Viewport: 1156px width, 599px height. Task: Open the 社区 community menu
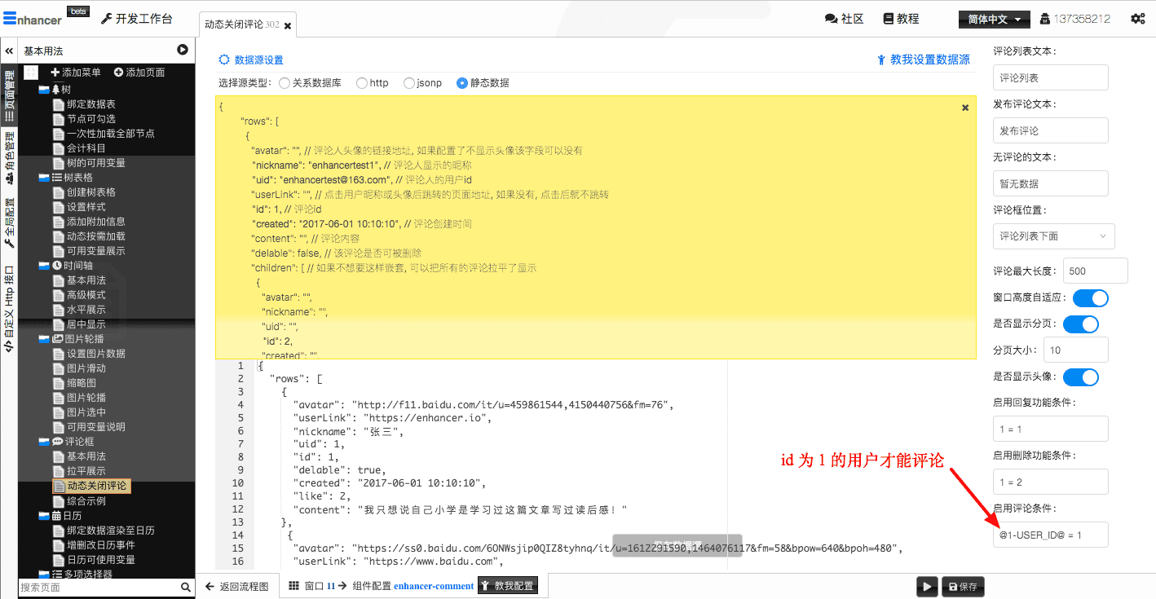click(844, 19)
